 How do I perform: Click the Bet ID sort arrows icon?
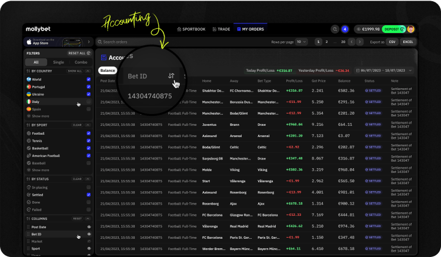[171, 76]
